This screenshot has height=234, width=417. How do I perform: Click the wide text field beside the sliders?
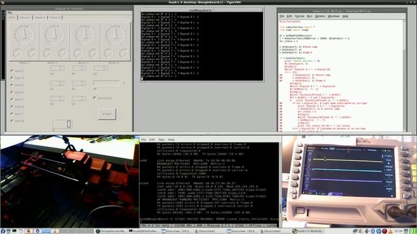(106, 83)
